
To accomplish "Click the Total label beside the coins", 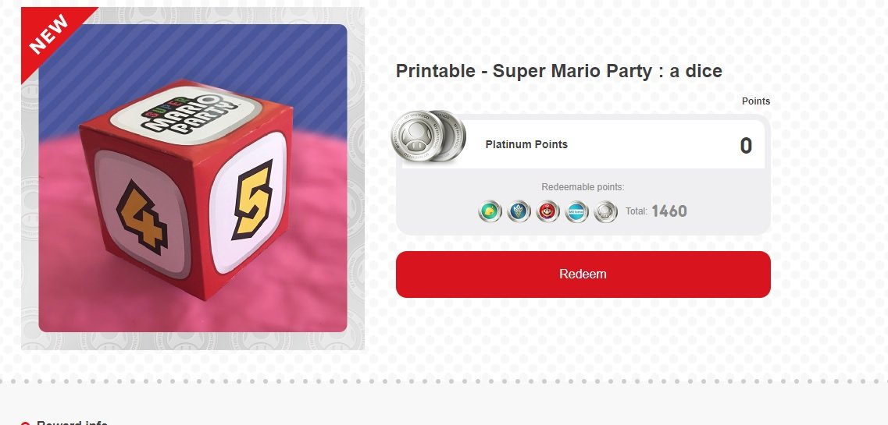I will point(636,211).
